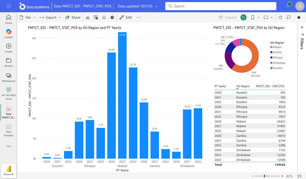306x179 pixels.
Task: Add report to favorites with star
Action: [299, 17]
